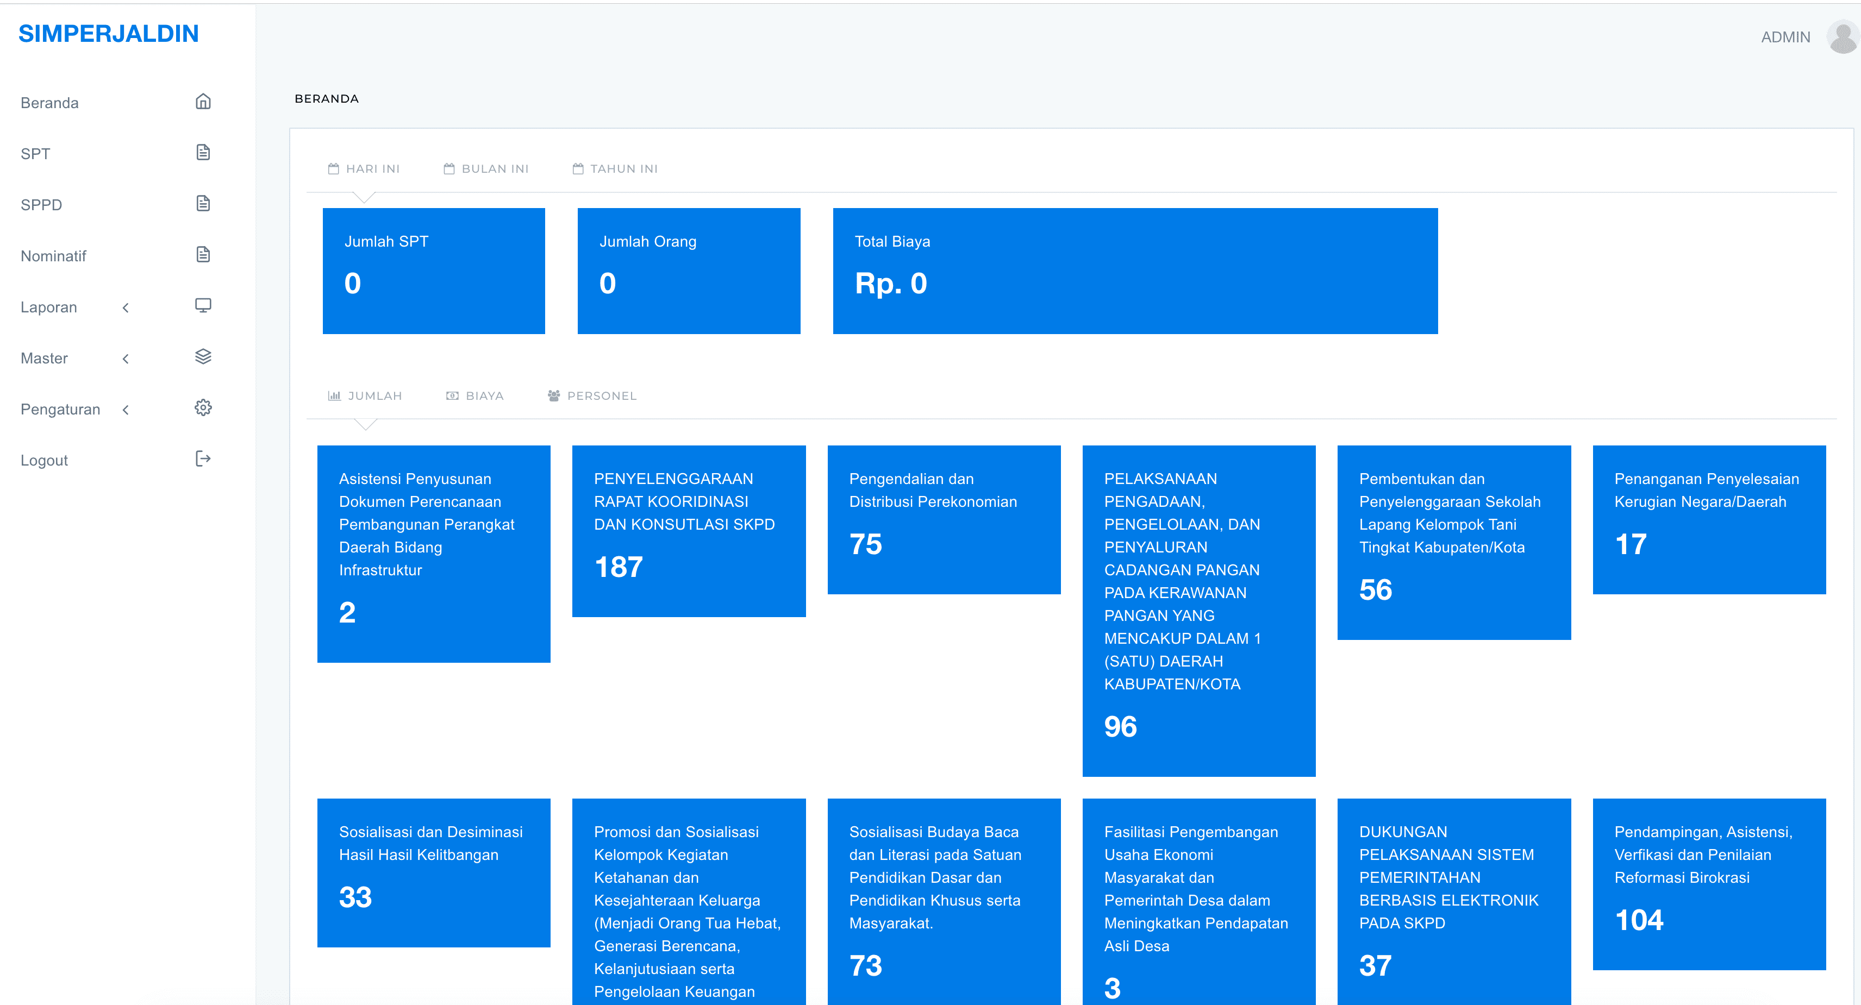Click Sosialisasi dan Desiminasi Hasil Kelitbangan card

click(434, 873)
